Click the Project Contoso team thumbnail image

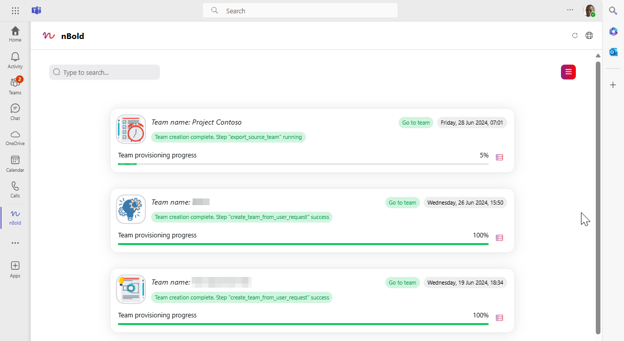131,129
